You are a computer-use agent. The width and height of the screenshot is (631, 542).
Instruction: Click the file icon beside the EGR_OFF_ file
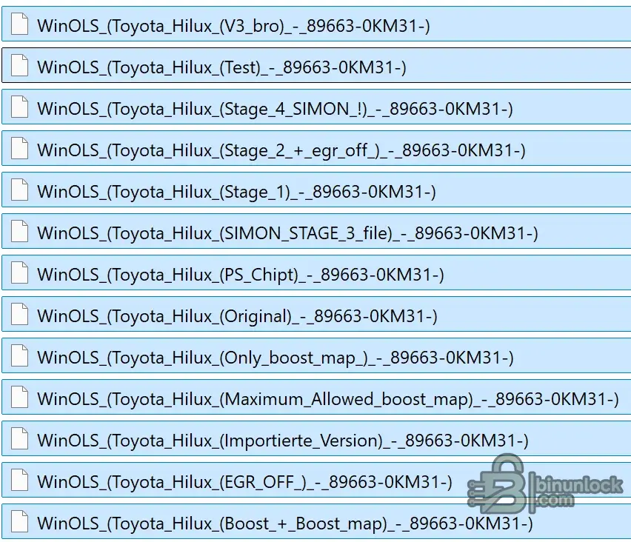pyautogui.click(x=19, y=480)
